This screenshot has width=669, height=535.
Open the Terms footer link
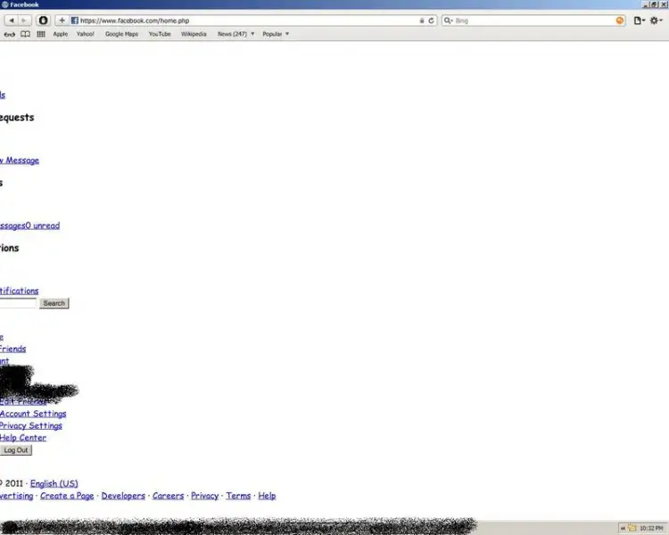[238, 496]
